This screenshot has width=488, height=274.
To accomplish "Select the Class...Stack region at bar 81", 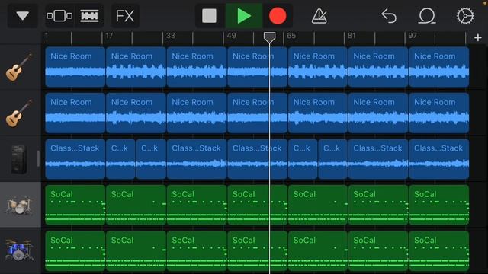I will coord(378,159).
